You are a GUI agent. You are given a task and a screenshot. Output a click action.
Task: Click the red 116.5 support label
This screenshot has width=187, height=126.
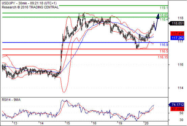click(164, 51)
